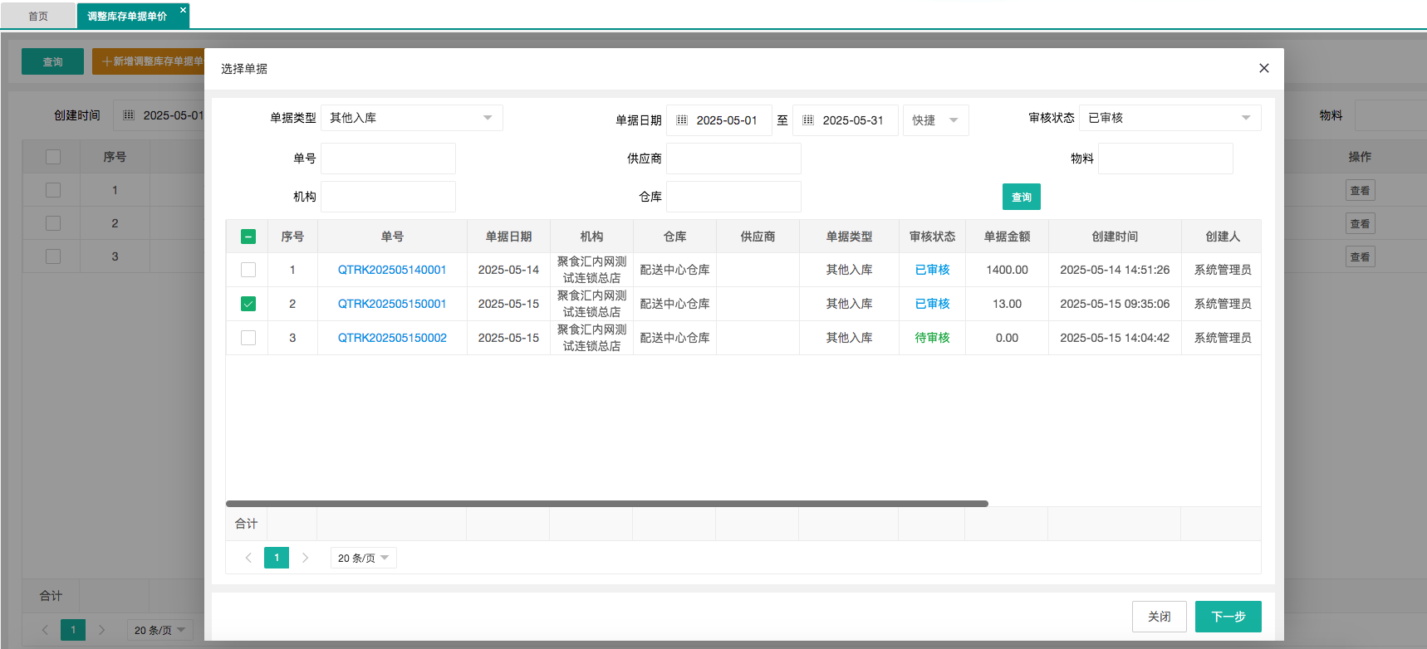Switch to the 首页 tab

[x=38, y=16]
